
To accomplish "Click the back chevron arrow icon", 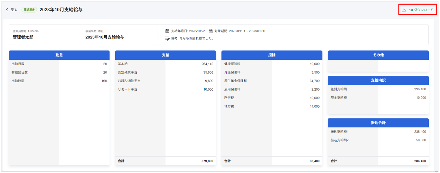I will (x=7, y=10).
